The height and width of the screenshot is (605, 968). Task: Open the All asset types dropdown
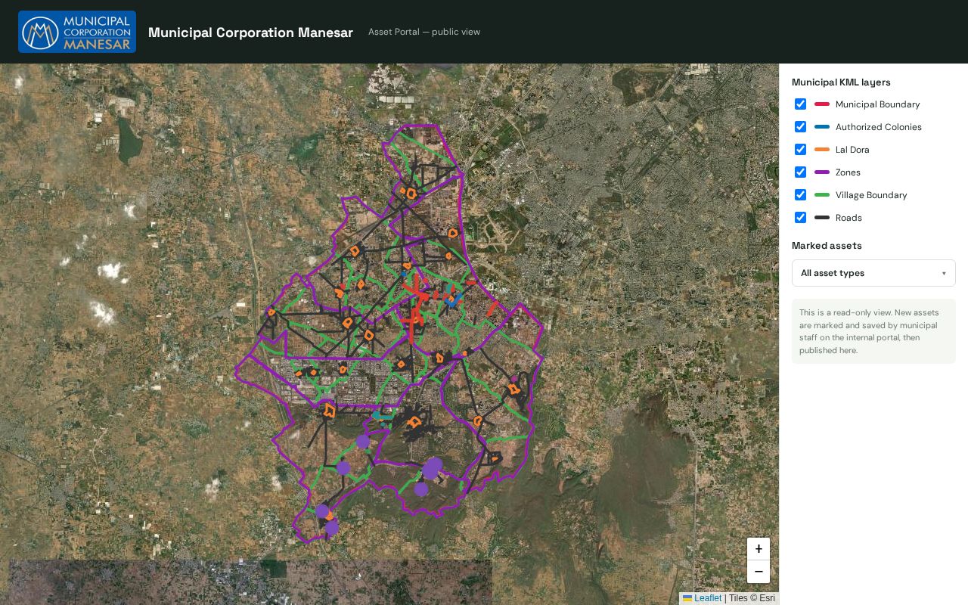click(873, 273)
